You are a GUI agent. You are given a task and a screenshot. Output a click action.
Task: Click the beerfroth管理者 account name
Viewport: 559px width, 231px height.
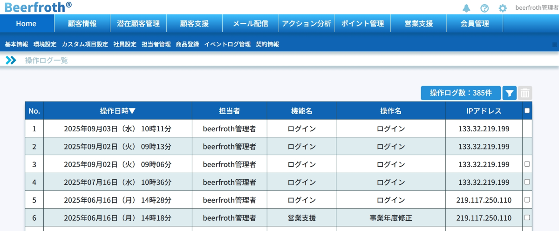pyautogui.click(x=537, y=8)
